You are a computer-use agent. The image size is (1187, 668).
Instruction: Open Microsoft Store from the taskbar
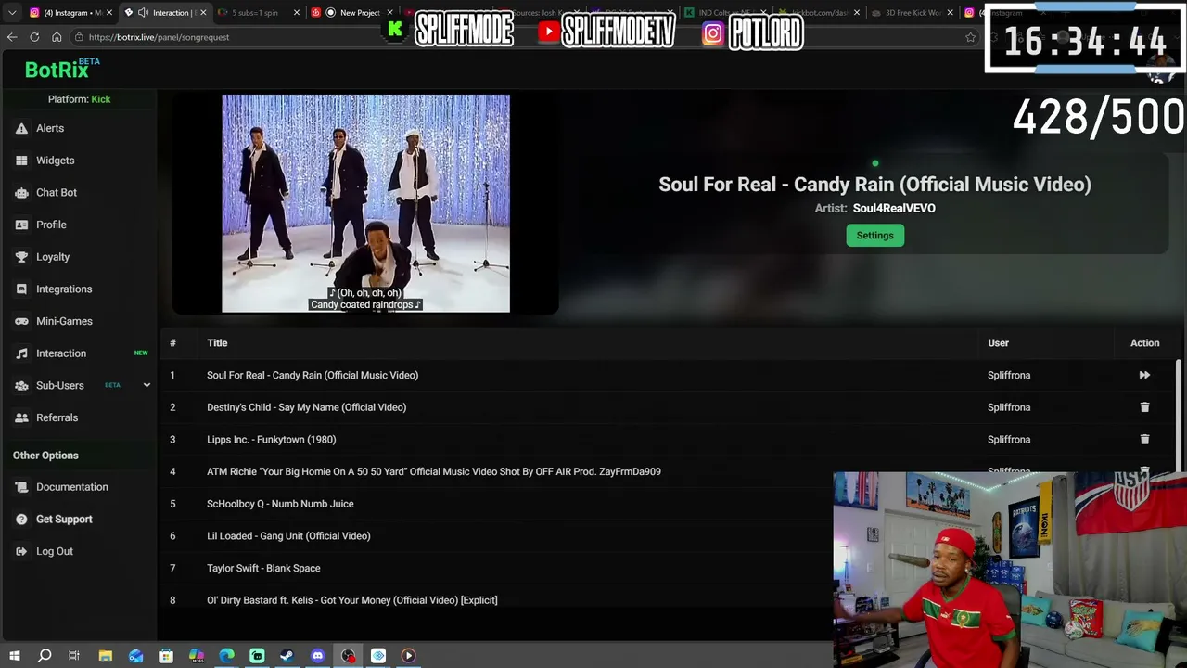(166, 656)
